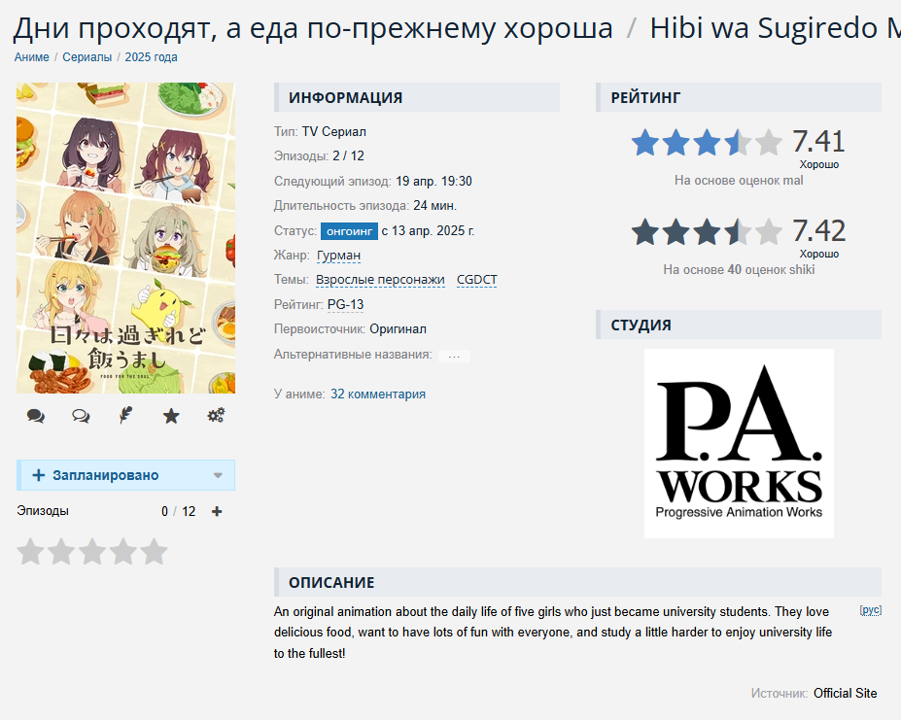This screenshot has height=720, width=901.
Task: Rate the anime with the fifth user star
Action: (154, 552)
